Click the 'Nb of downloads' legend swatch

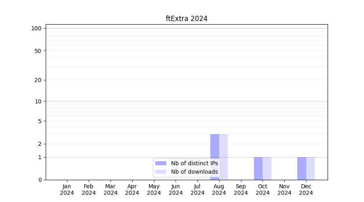(161, 172)
